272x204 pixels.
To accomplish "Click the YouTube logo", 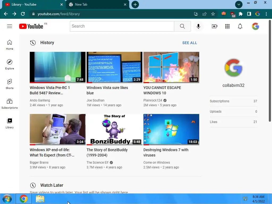I will 31,26.
